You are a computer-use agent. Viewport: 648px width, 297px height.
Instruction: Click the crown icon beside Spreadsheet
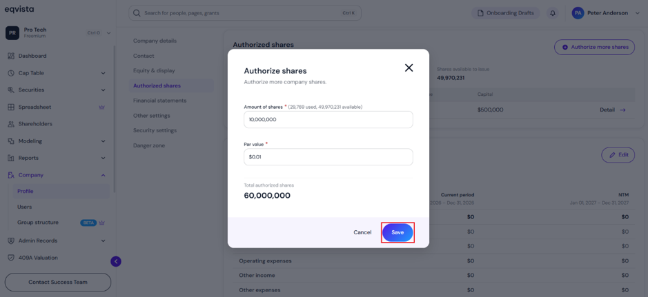click(101, 107)
